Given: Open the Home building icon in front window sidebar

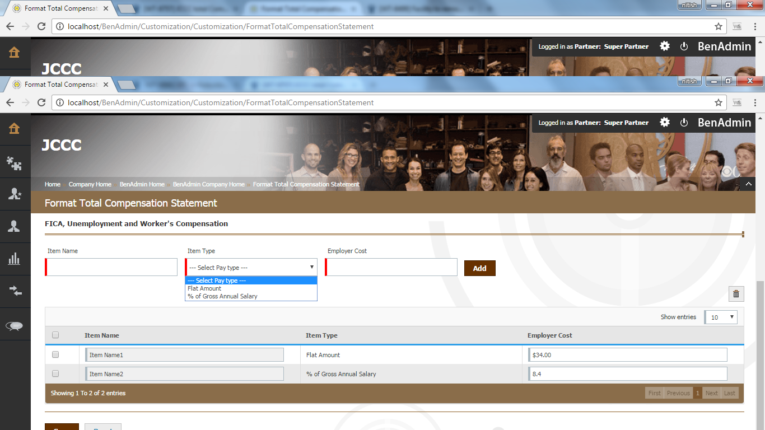Looking at the screenshot, I should [15, 128].
